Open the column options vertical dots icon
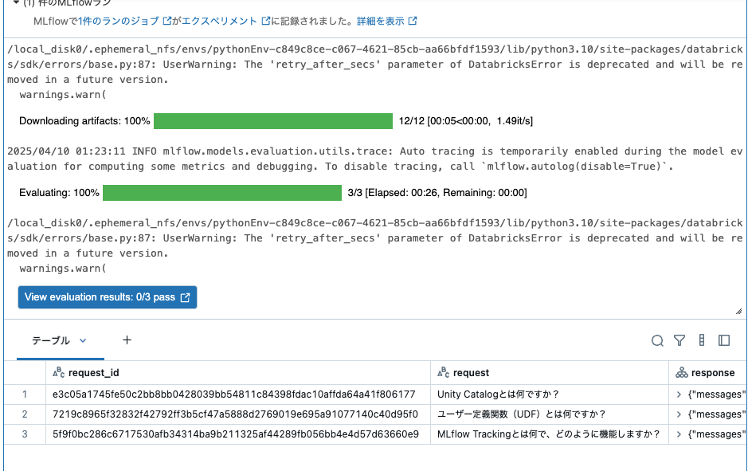748x471 pixels. [702, 340]
